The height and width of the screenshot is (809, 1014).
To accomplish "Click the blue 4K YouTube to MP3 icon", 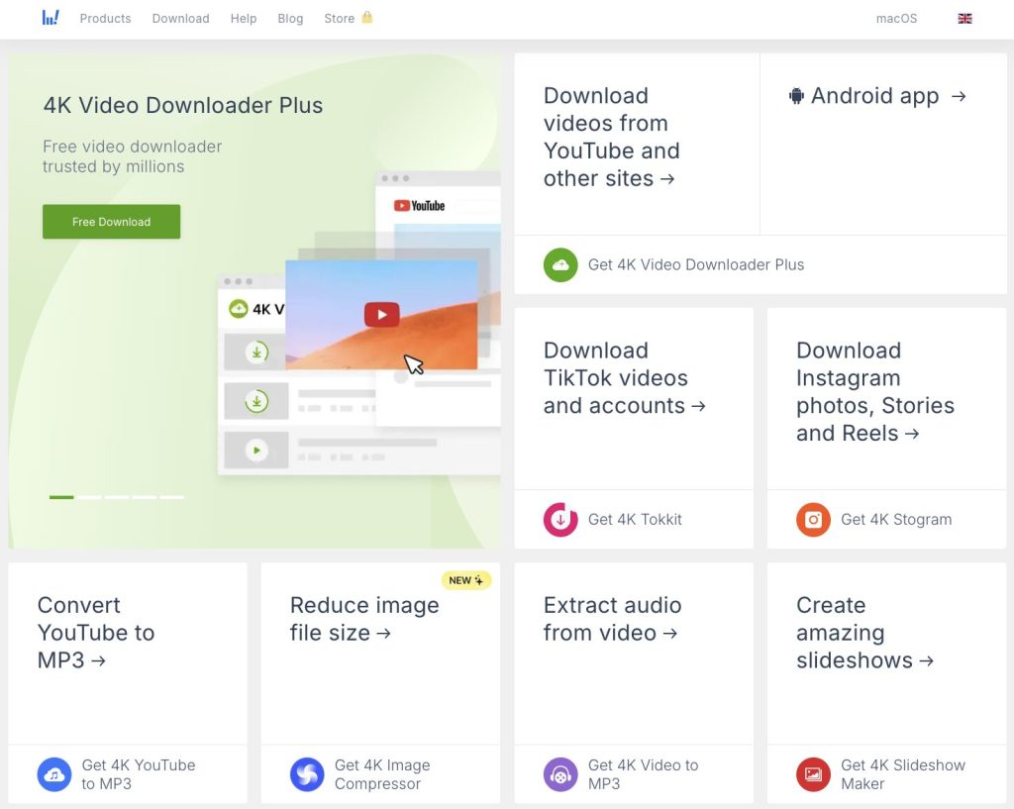I will pos(54,774).
